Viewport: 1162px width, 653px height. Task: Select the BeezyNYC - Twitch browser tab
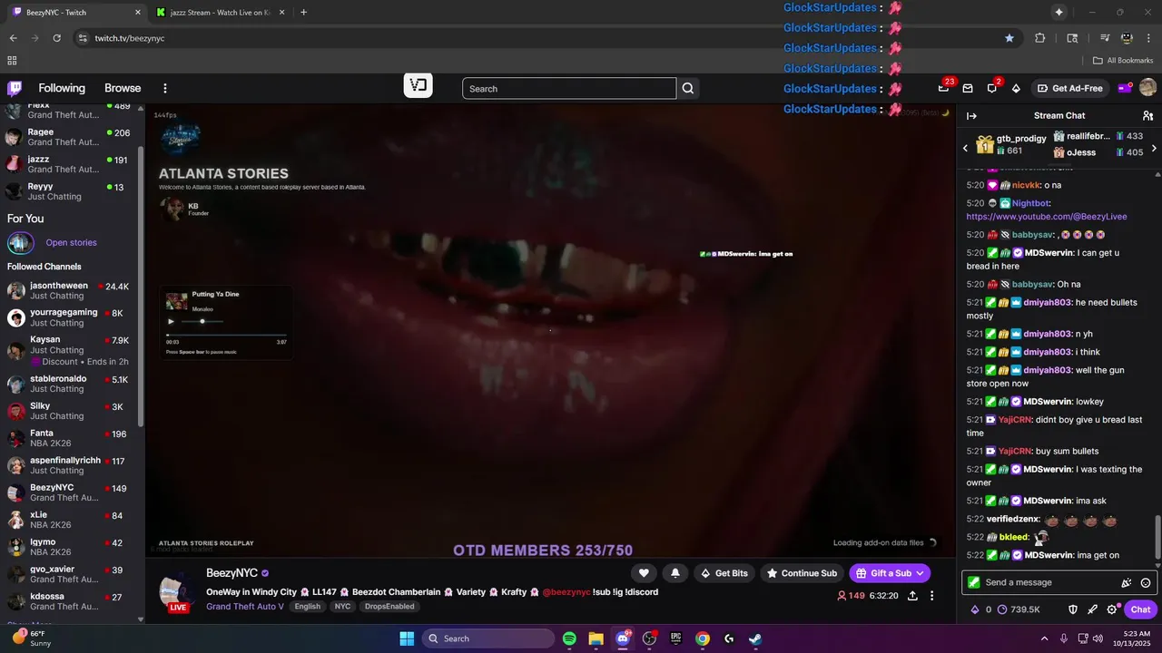(x=76, y=13)
